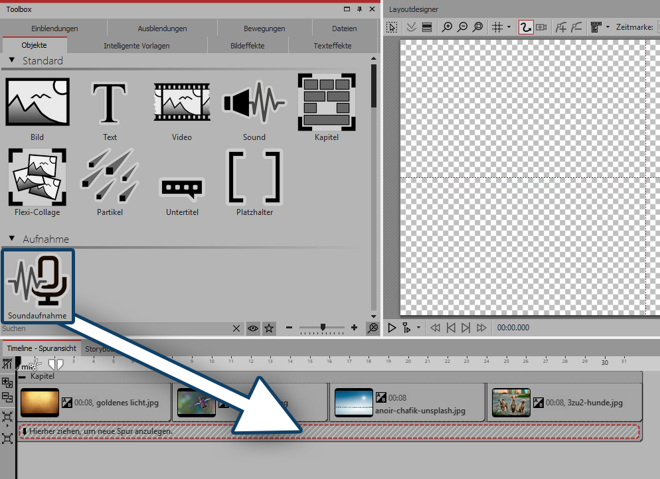
Task: Toggle motion path mode in Layoutdesigner toolbar
Action: click(526, 27)
